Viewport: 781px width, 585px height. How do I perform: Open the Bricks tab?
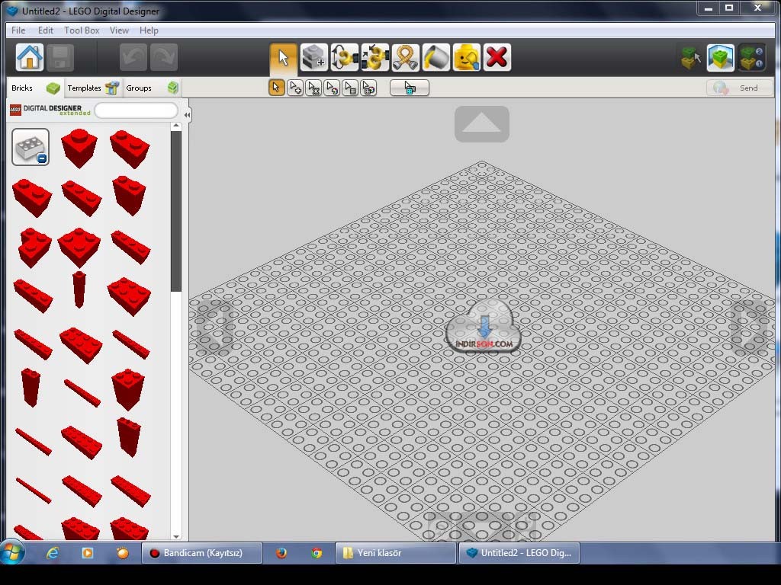click(35, 88)
